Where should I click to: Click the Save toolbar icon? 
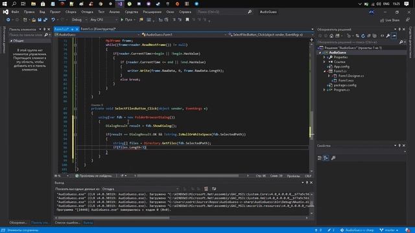coord(40,20)
